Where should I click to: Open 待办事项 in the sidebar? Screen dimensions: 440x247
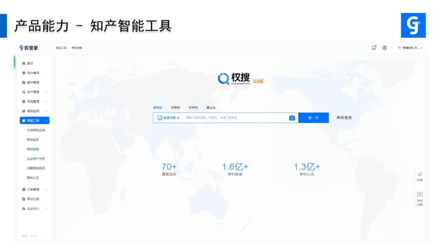pyautogui.click(x=33, y=73)
